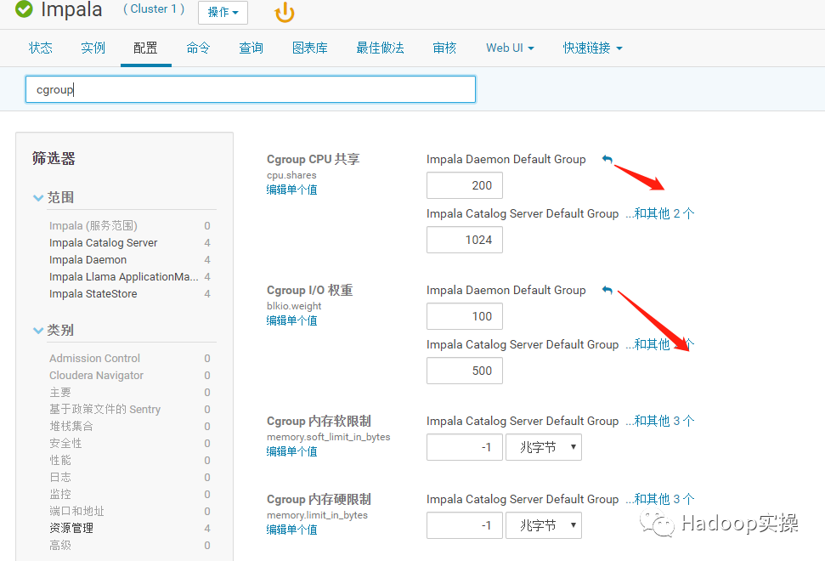825x561 pixels.
Task: Filter by 堆栈集合 category
Action: coord(71,427)
